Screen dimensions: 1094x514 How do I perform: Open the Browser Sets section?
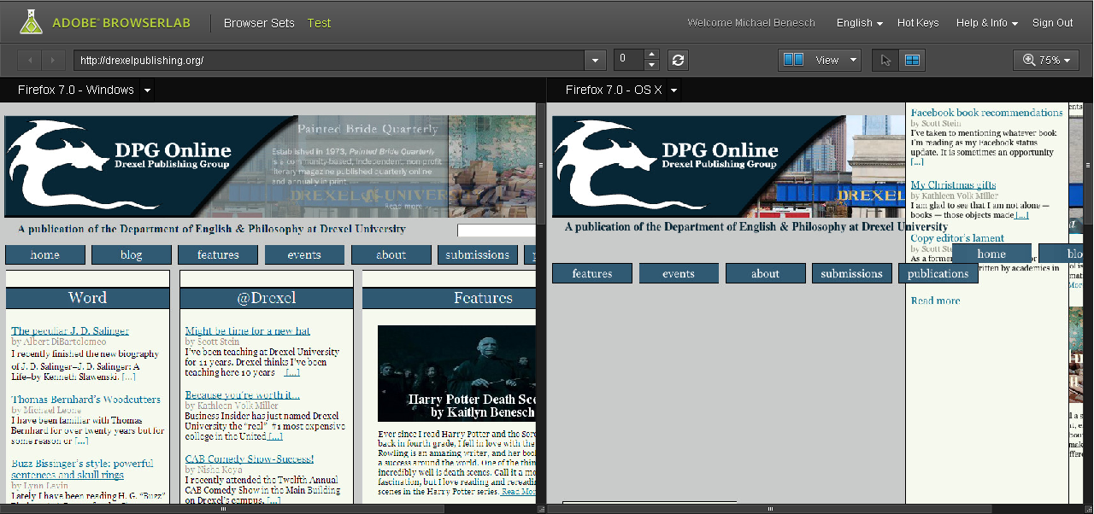(259, 23)
